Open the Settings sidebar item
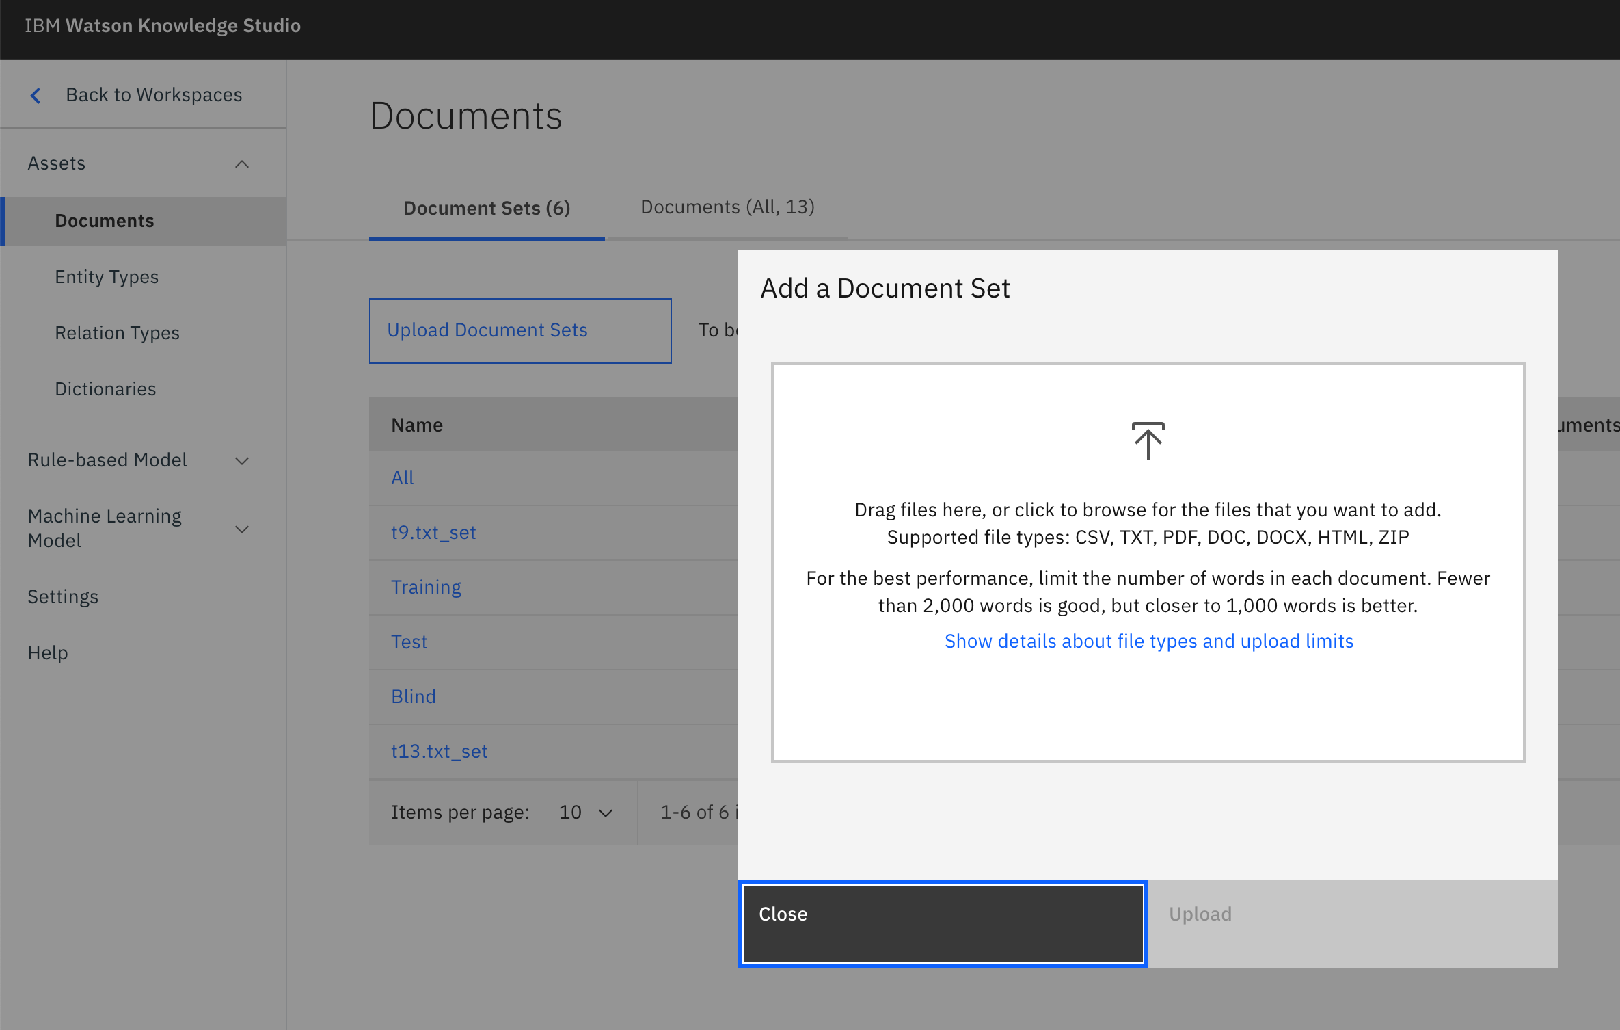1620x1030 pixels. click(63, 597)
